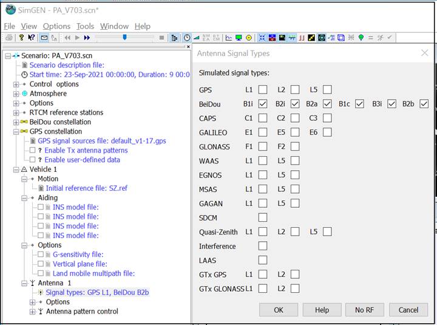The height and width of the screenshot is (325, 437).
Task: Click the blue handle on the toolbar slider
Action: tap(124, 37)
